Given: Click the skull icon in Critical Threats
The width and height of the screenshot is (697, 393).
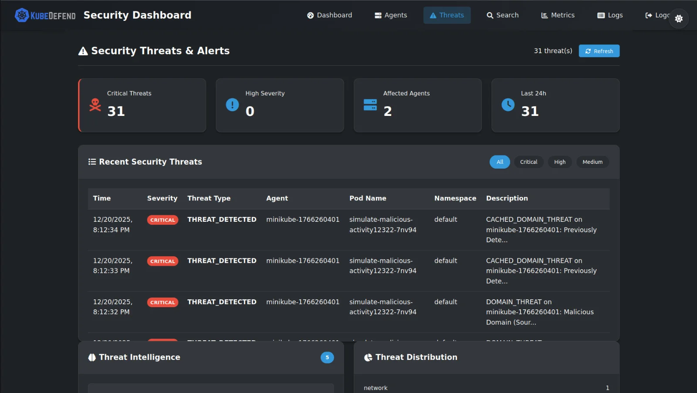Looking at the screenshot, I should pos(95,105).
